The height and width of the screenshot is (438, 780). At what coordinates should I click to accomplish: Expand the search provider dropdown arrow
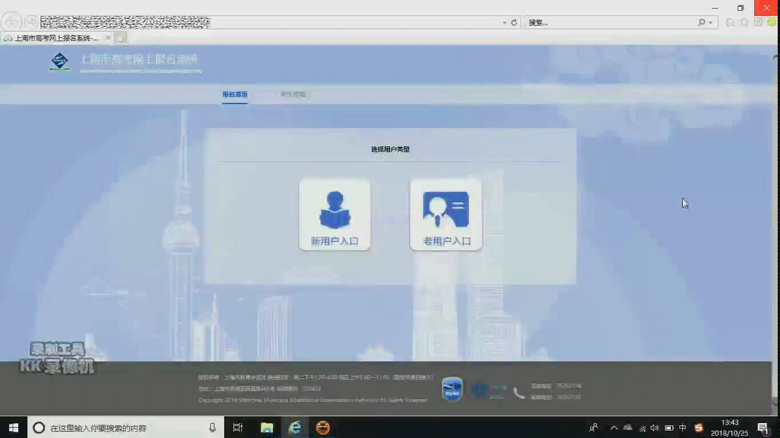click(x=711, y=23)
